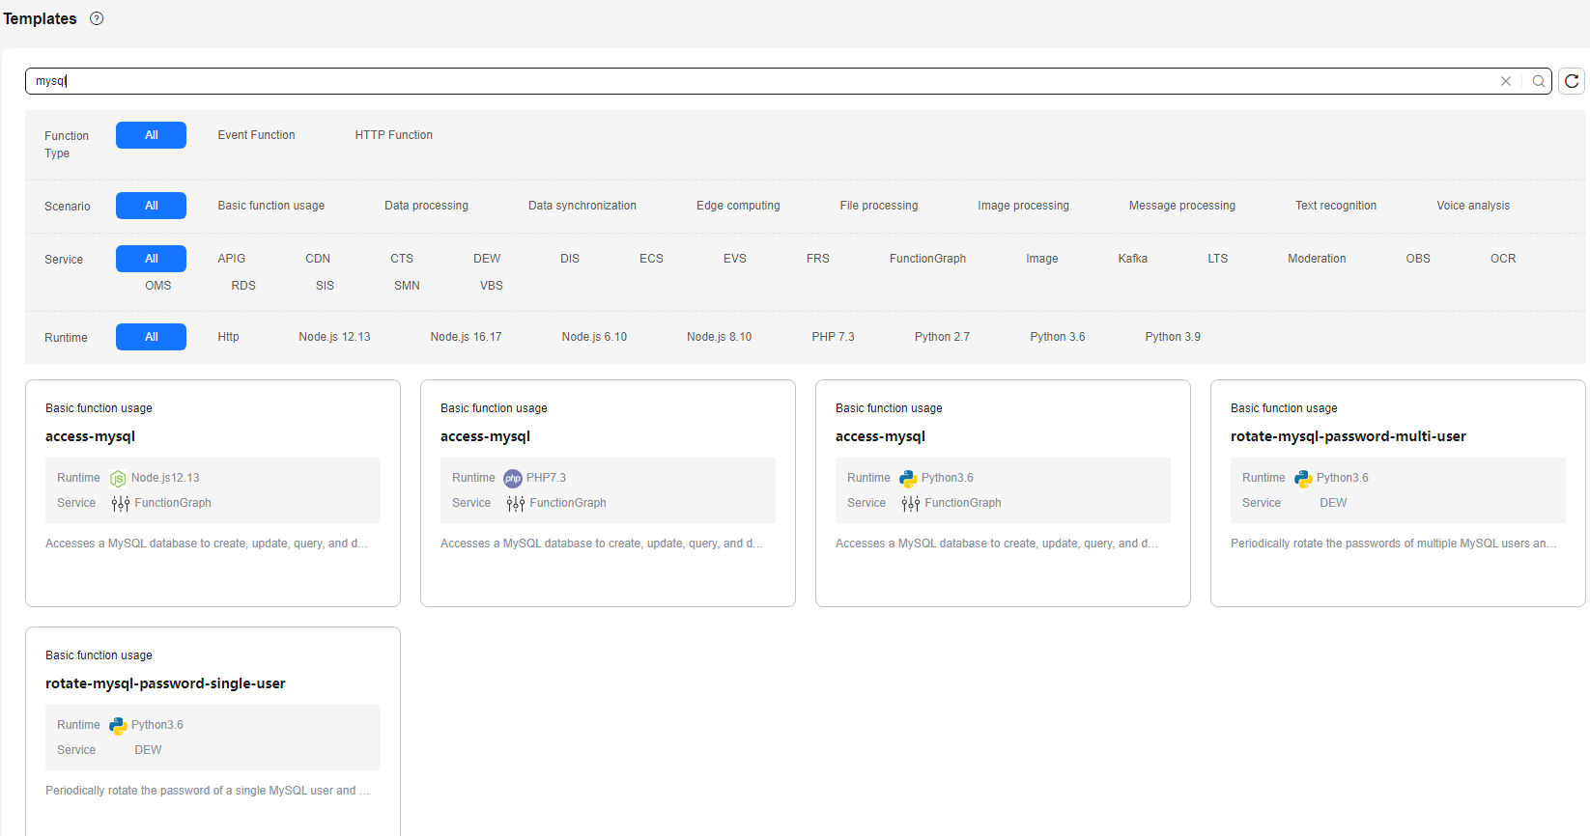1590x836 pixels.
Task: Filter services by ECS
Action: click(651, 259)
